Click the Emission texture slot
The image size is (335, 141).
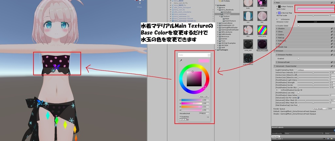pyautogui.click(x=279, y=19)
